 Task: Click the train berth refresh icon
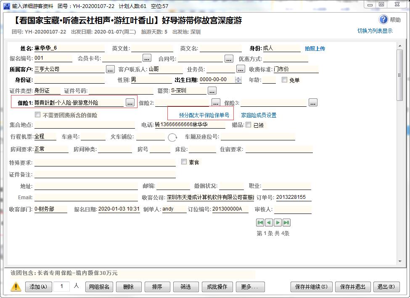pyautogui.click(x=172, y=137)
